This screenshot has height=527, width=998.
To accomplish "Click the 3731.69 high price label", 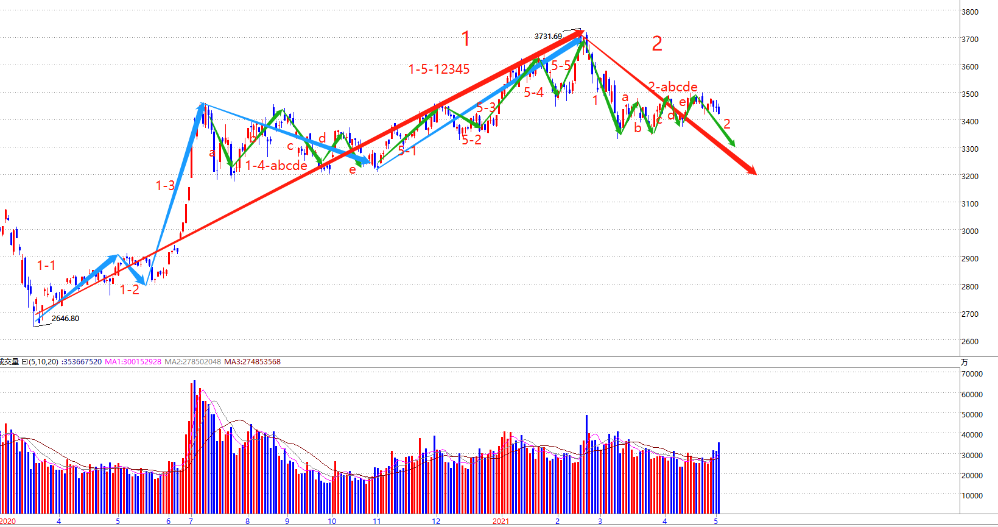I will click(x=548, y=37).
